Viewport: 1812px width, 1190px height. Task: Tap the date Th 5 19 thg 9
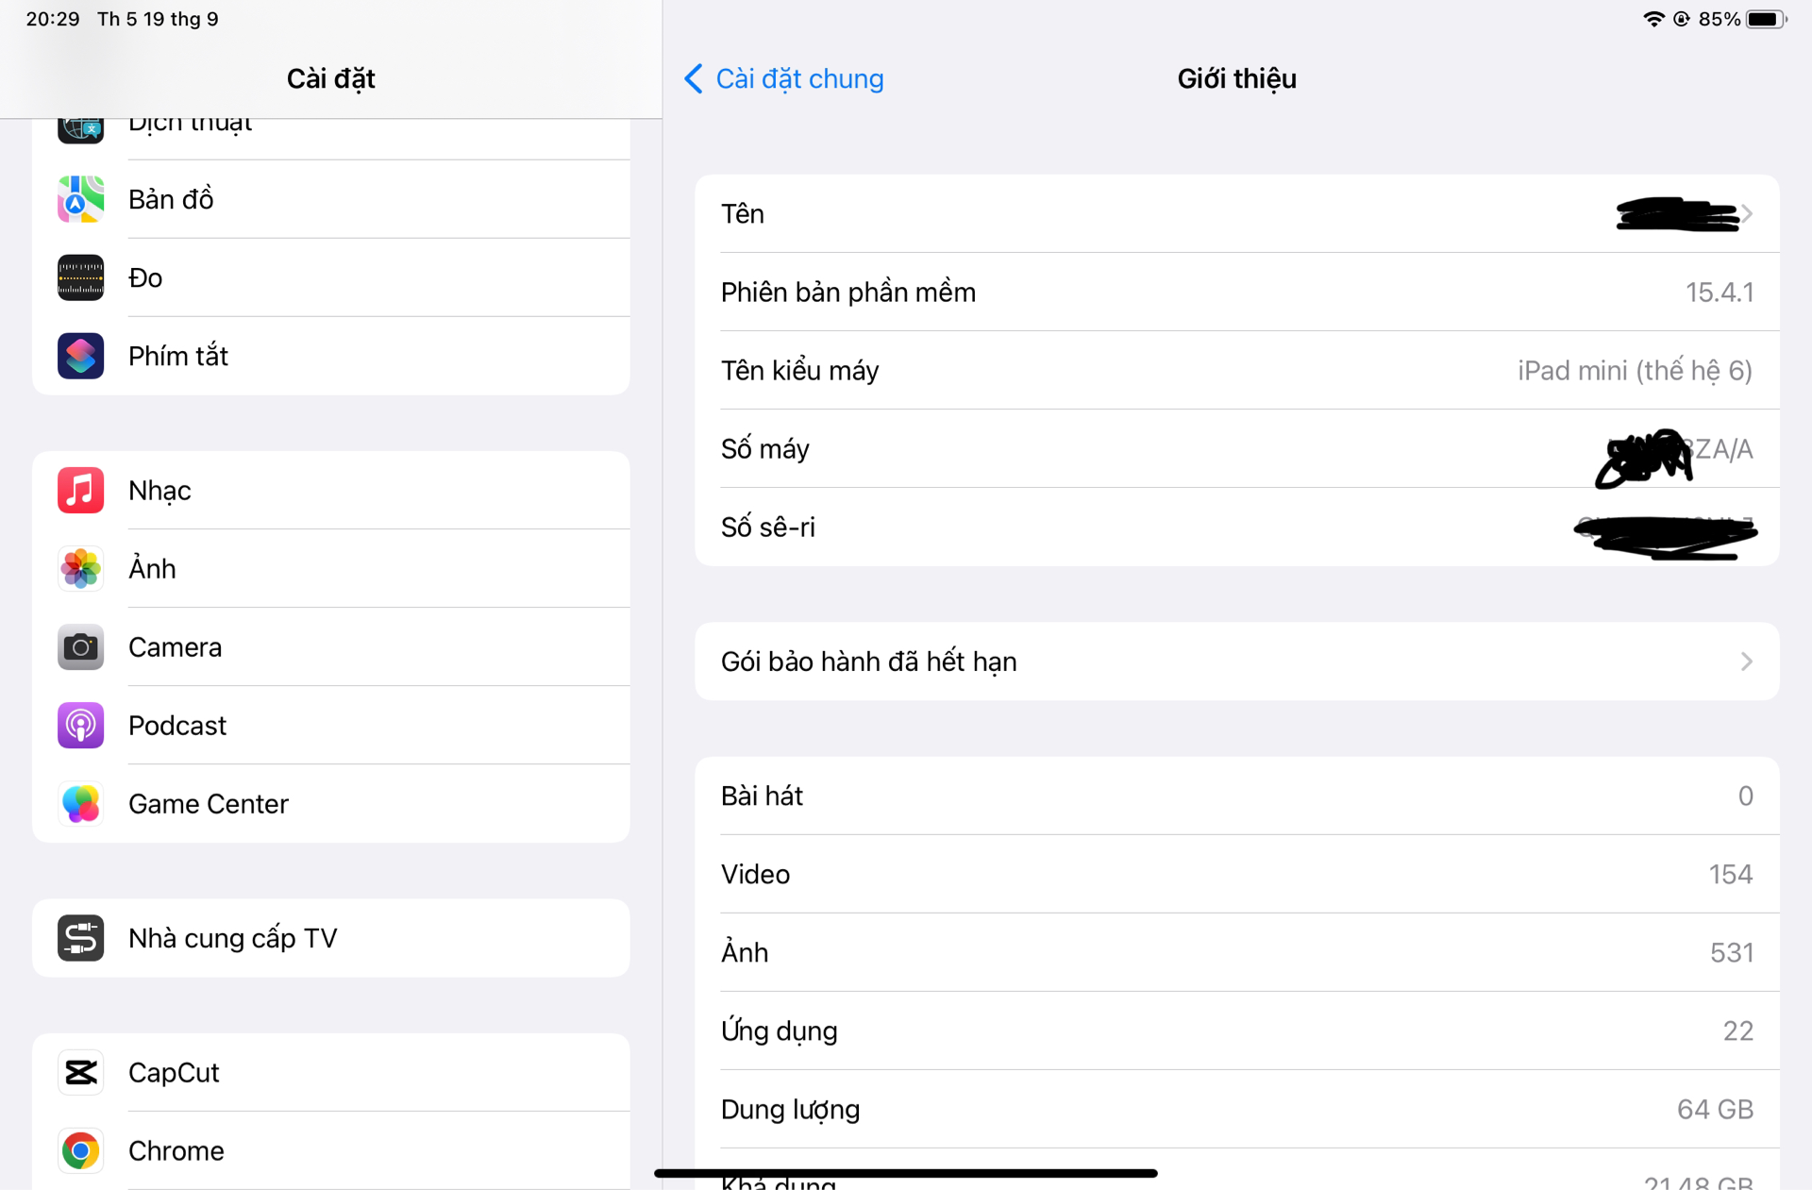(x=158, y=19)
